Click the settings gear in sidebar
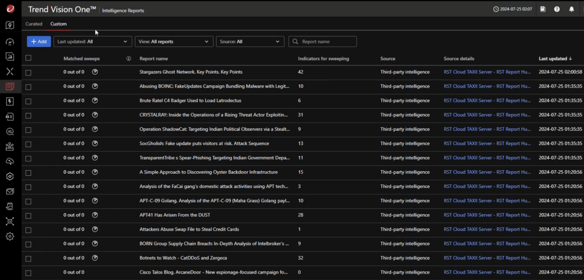The width and height of the screenshot is (584, 280). pyautogui.click(x=10, y=236)
